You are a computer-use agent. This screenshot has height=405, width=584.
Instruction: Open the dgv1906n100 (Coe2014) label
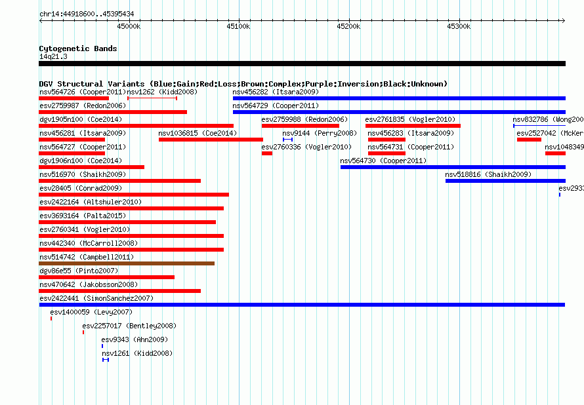pyautogui.click(x=81, y=161)
